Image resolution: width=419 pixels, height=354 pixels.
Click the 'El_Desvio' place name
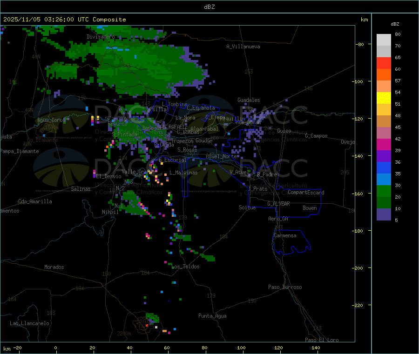pos(108,176)
